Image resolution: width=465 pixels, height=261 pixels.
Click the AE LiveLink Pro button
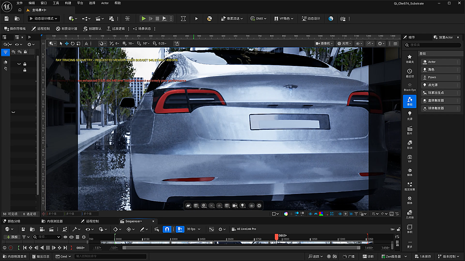244,229
